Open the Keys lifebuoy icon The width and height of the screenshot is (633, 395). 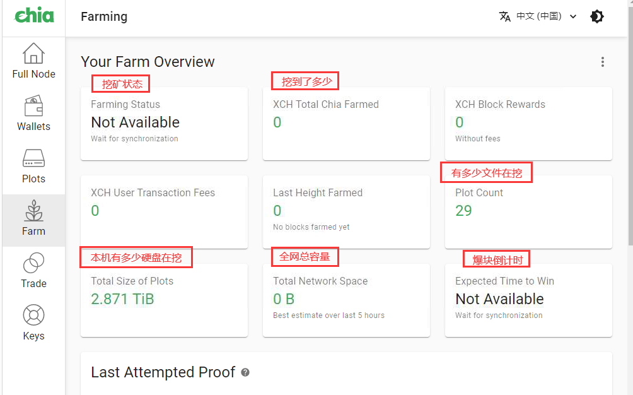pyautogui.click(x=33, y=315)
